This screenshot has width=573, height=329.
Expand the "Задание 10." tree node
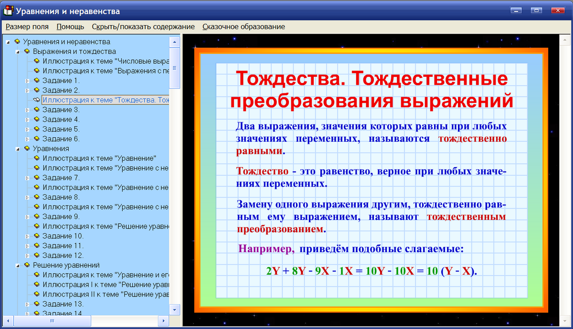coord(27,236)
